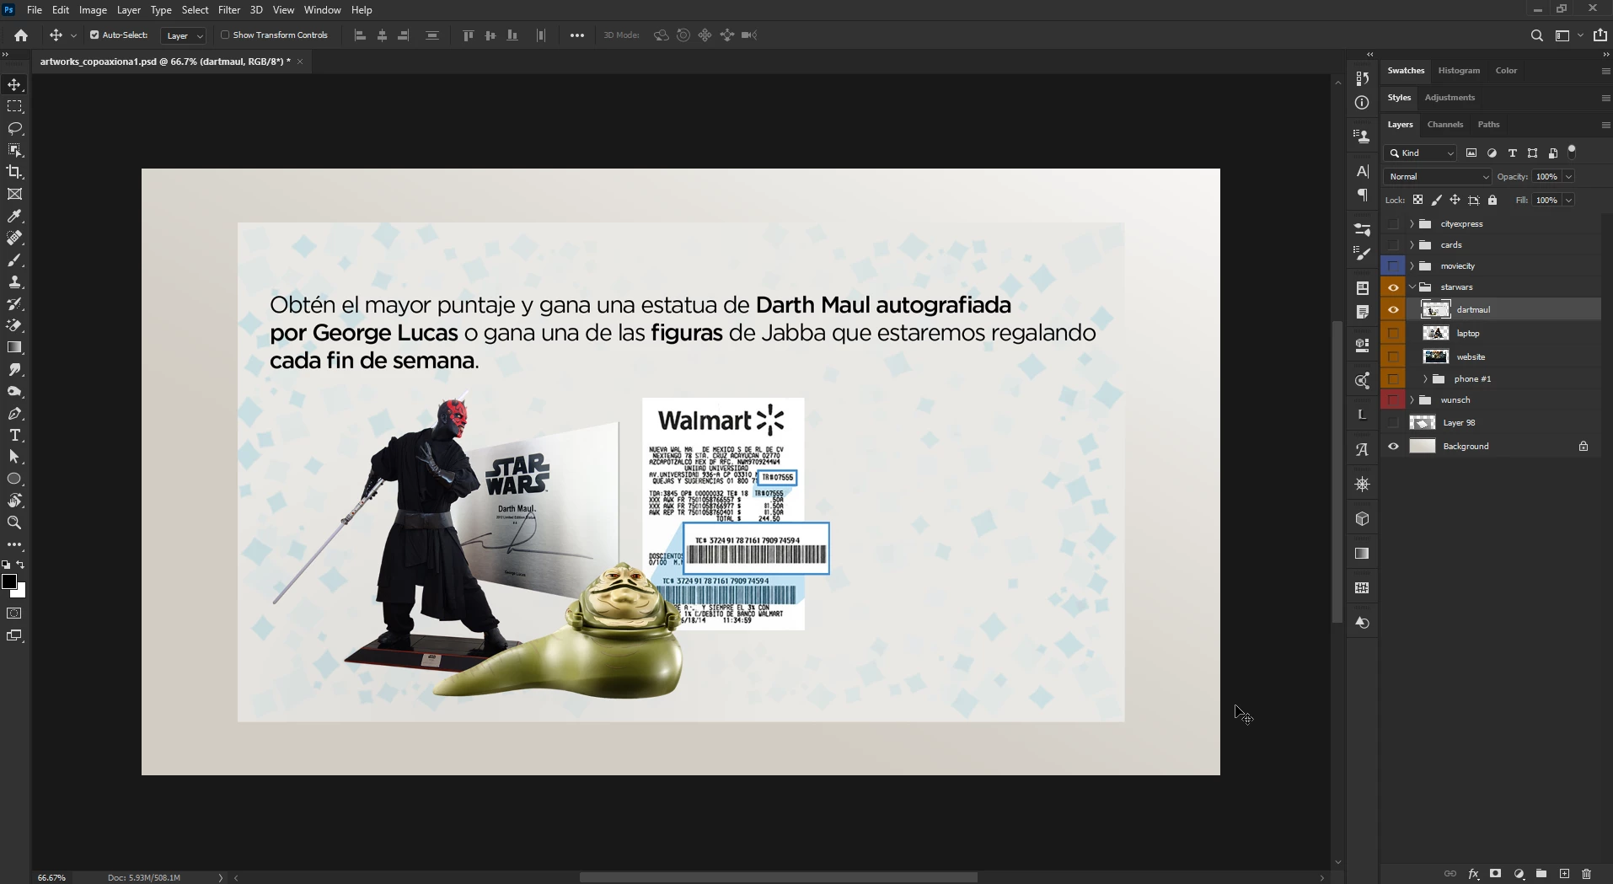
Task: Select the Move tool in the toolbox
Action: click(14, 85)
